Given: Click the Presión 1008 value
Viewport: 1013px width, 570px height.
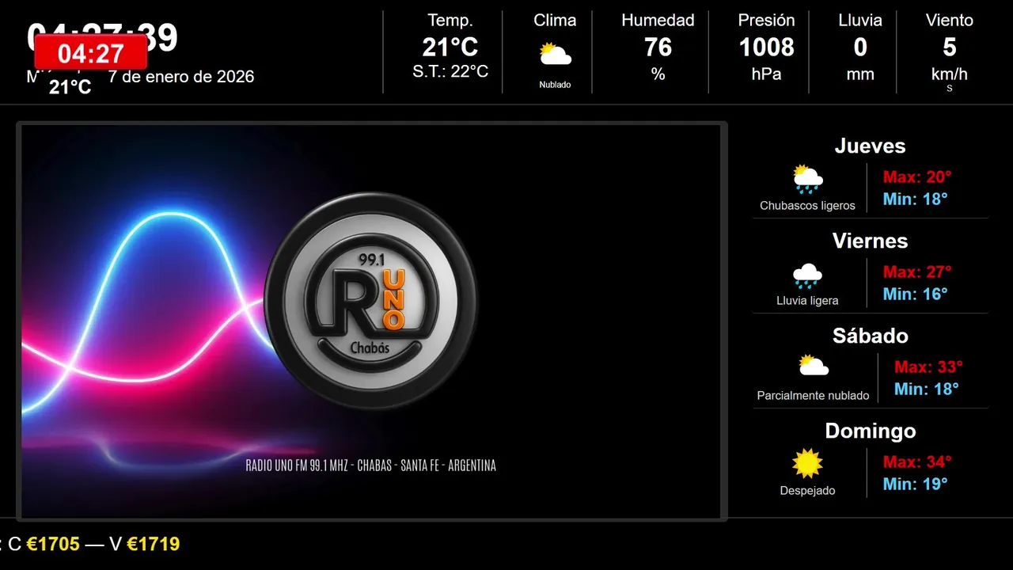Looking at the screenshot, I should click(766, 47).
